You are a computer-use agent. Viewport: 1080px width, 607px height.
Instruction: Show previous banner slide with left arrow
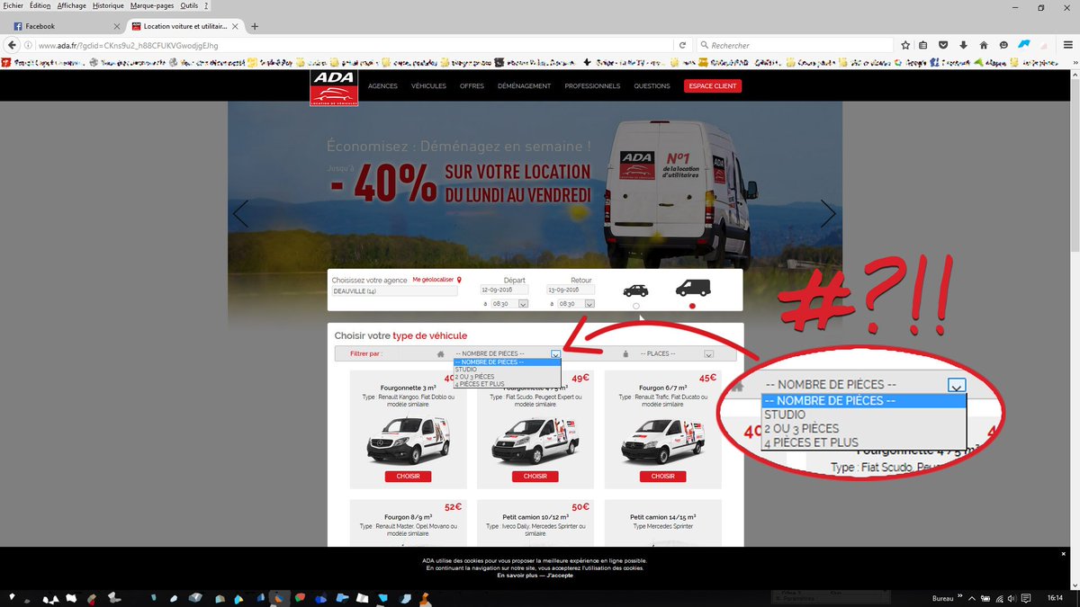240,214
